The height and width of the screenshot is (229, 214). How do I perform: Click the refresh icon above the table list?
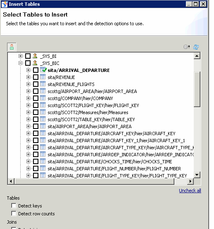196,47
